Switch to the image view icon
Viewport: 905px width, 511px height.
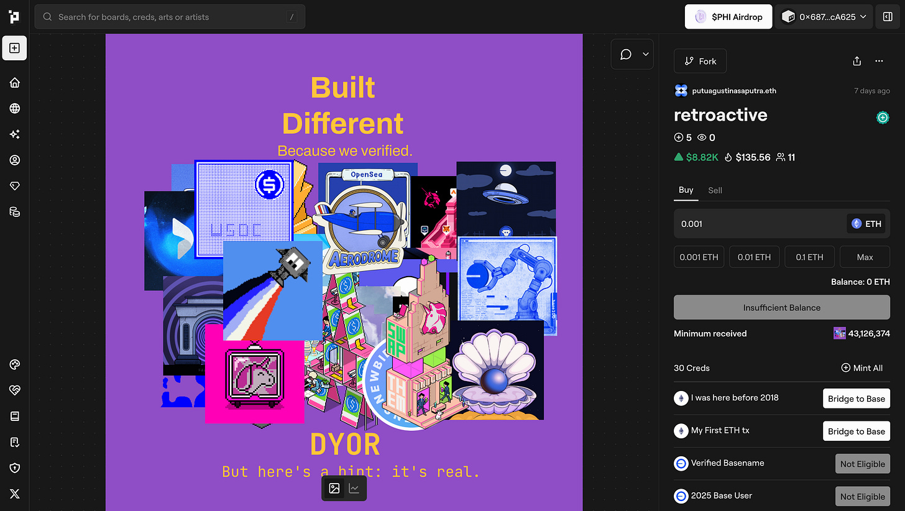(x=334, y=488)
